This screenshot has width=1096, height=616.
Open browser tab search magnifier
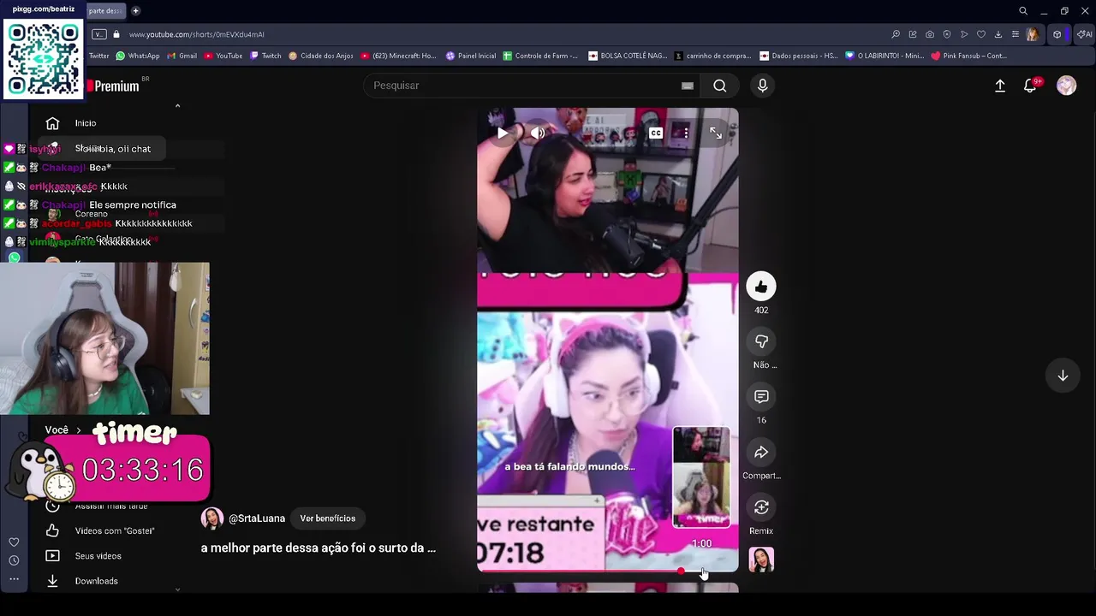point(1023,11)
